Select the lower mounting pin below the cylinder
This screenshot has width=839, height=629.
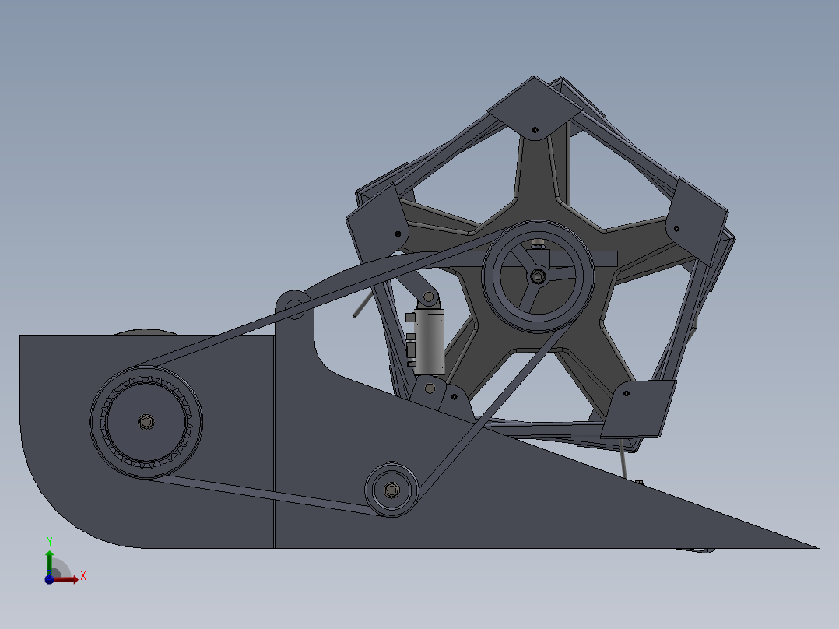point(430,388)
